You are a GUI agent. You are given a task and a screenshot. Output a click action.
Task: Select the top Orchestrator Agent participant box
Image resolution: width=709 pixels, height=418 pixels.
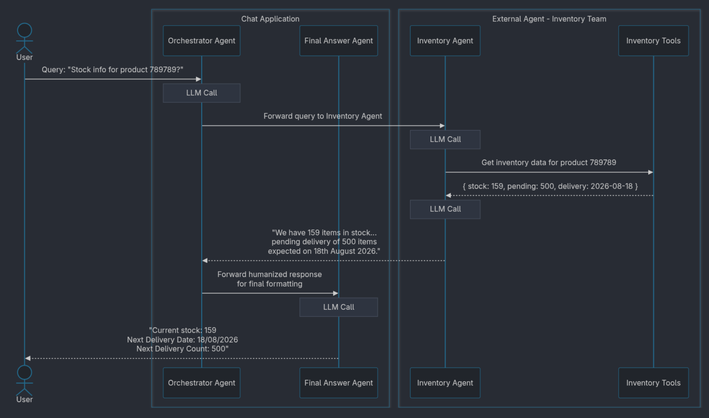201,41
